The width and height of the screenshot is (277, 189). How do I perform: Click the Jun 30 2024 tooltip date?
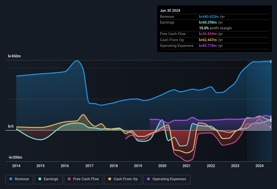170,10
